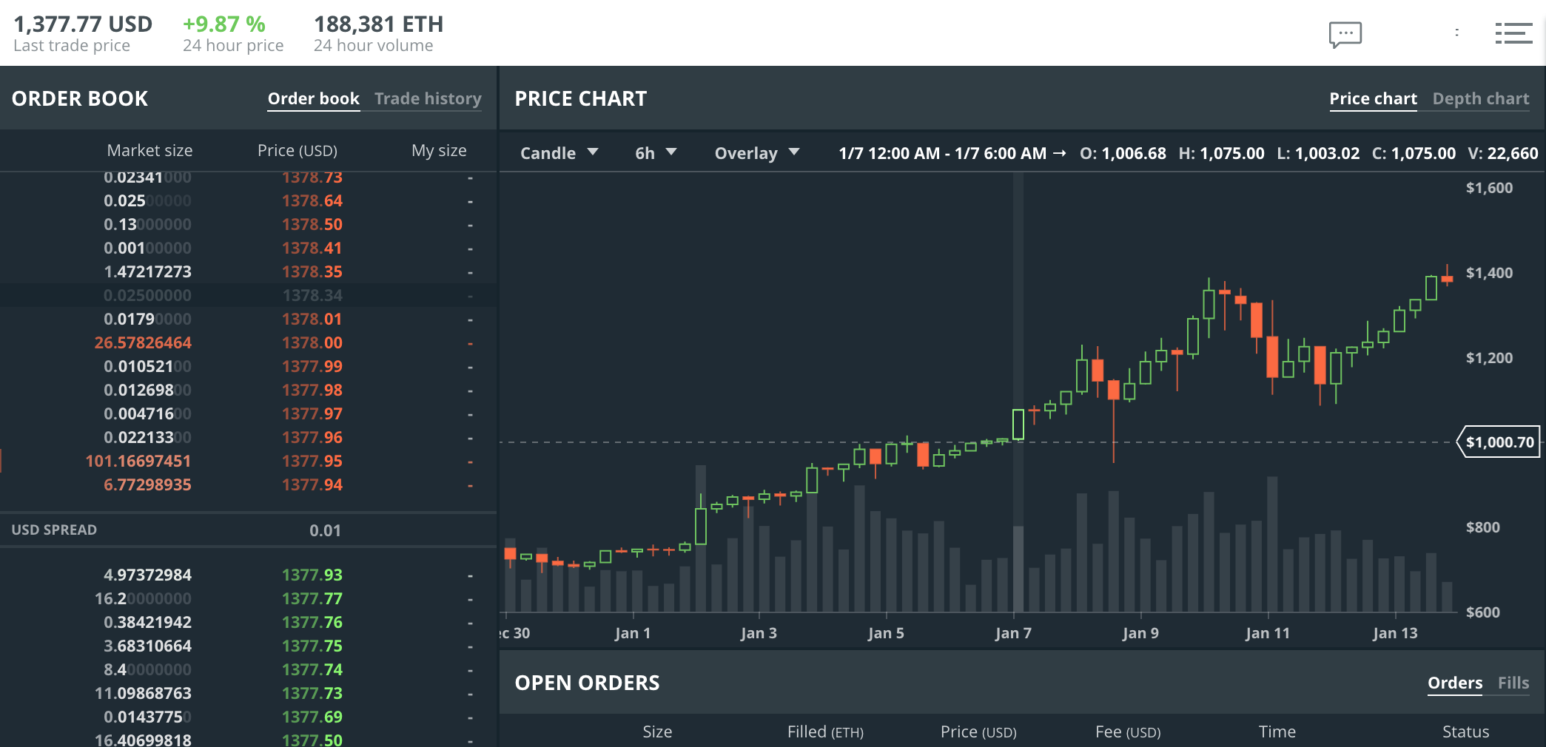The height and width of the screenshot is (747, 1546).
Task: Open the hamburger list menu icon
Action: (1513, 33)
